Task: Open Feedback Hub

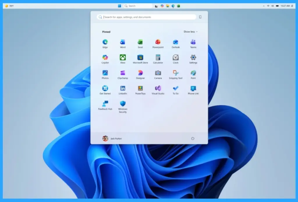Action: [x=105, y=105]
